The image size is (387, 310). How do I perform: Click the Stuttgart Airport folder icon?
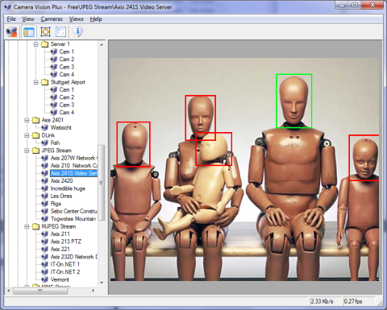pyautogui.click(x=44, y=82)
